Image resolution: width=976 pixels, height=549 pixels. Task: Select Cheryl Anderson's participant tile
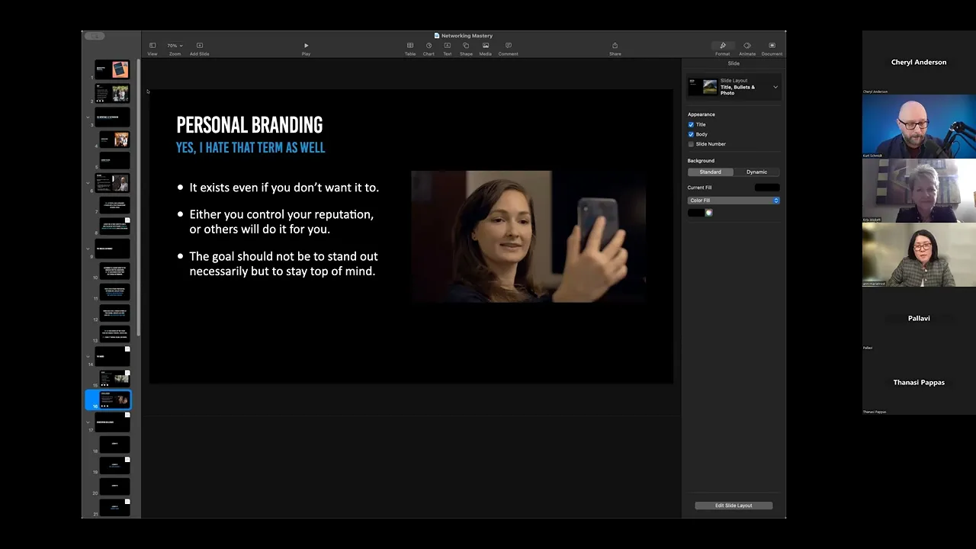919,63
